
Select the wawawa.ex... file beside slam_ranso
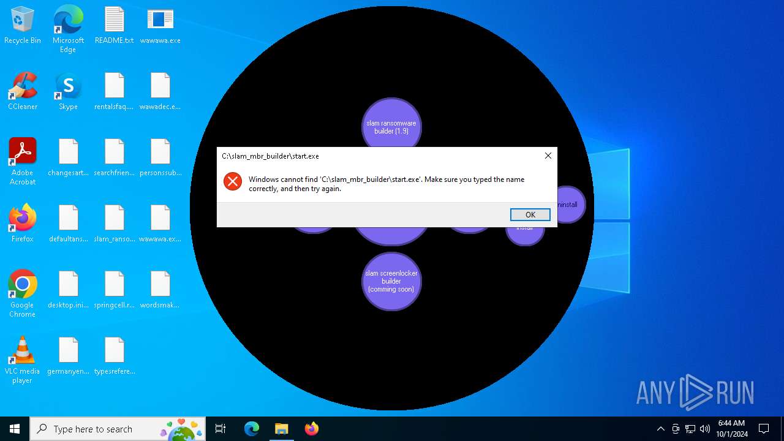(x=160, y=224)
